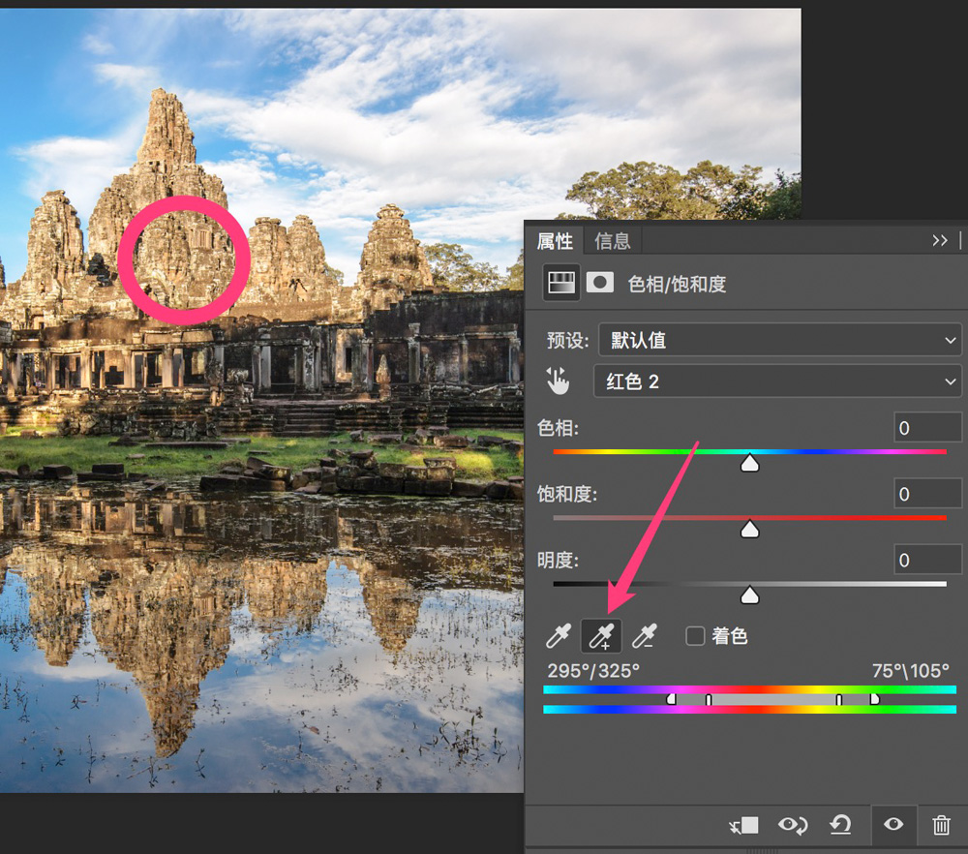Switch to the 信息 tab
968x854 pixels.
tap(613, 241)
